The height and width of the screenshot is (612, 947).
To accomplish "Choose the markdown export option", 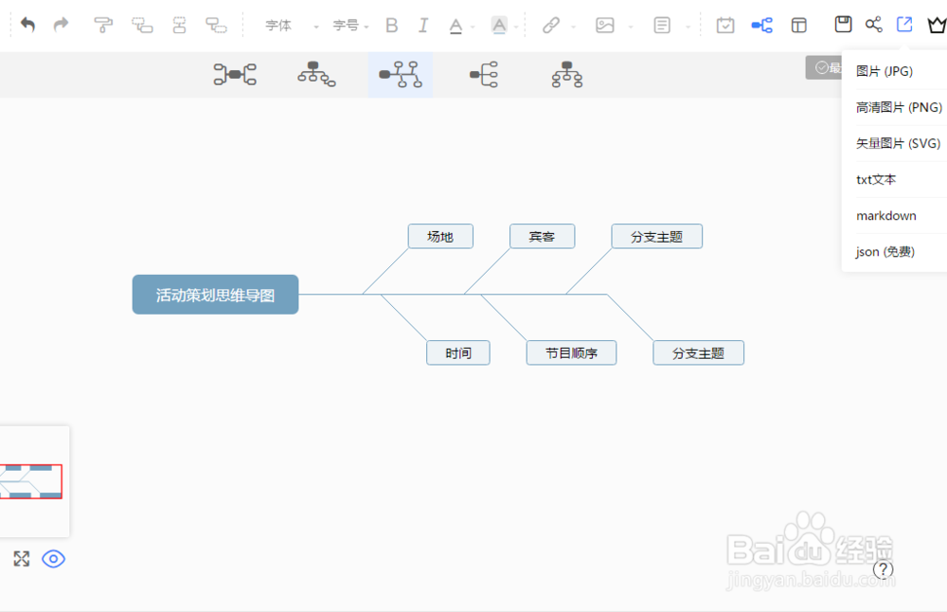I will click(x=886, y=215).
